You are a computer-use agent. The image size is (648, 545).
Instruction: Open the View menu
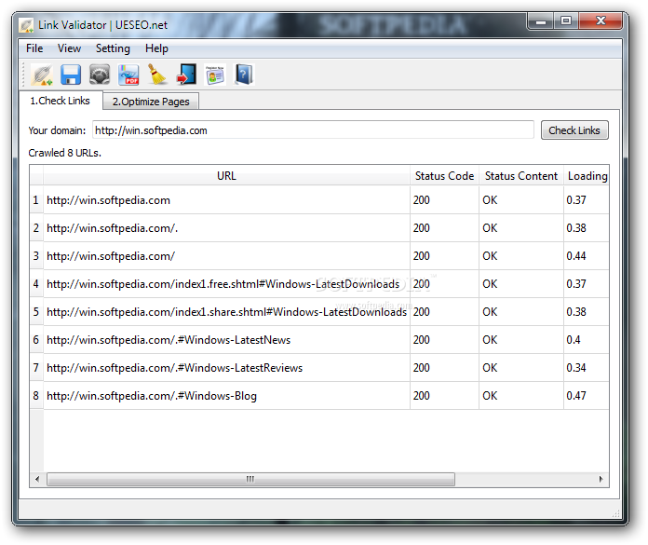point(69,48)
